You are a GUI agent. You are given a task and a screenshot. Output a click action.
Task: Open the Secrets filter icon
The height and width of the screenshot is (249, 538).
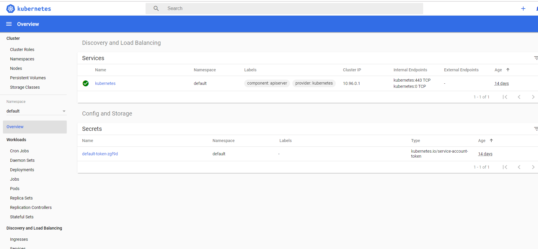tap(536, 129)
